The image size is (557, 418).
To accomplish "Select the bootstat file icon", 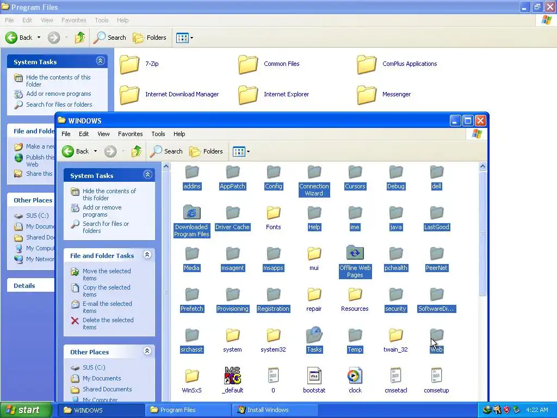I will click(x=314, y=376).
